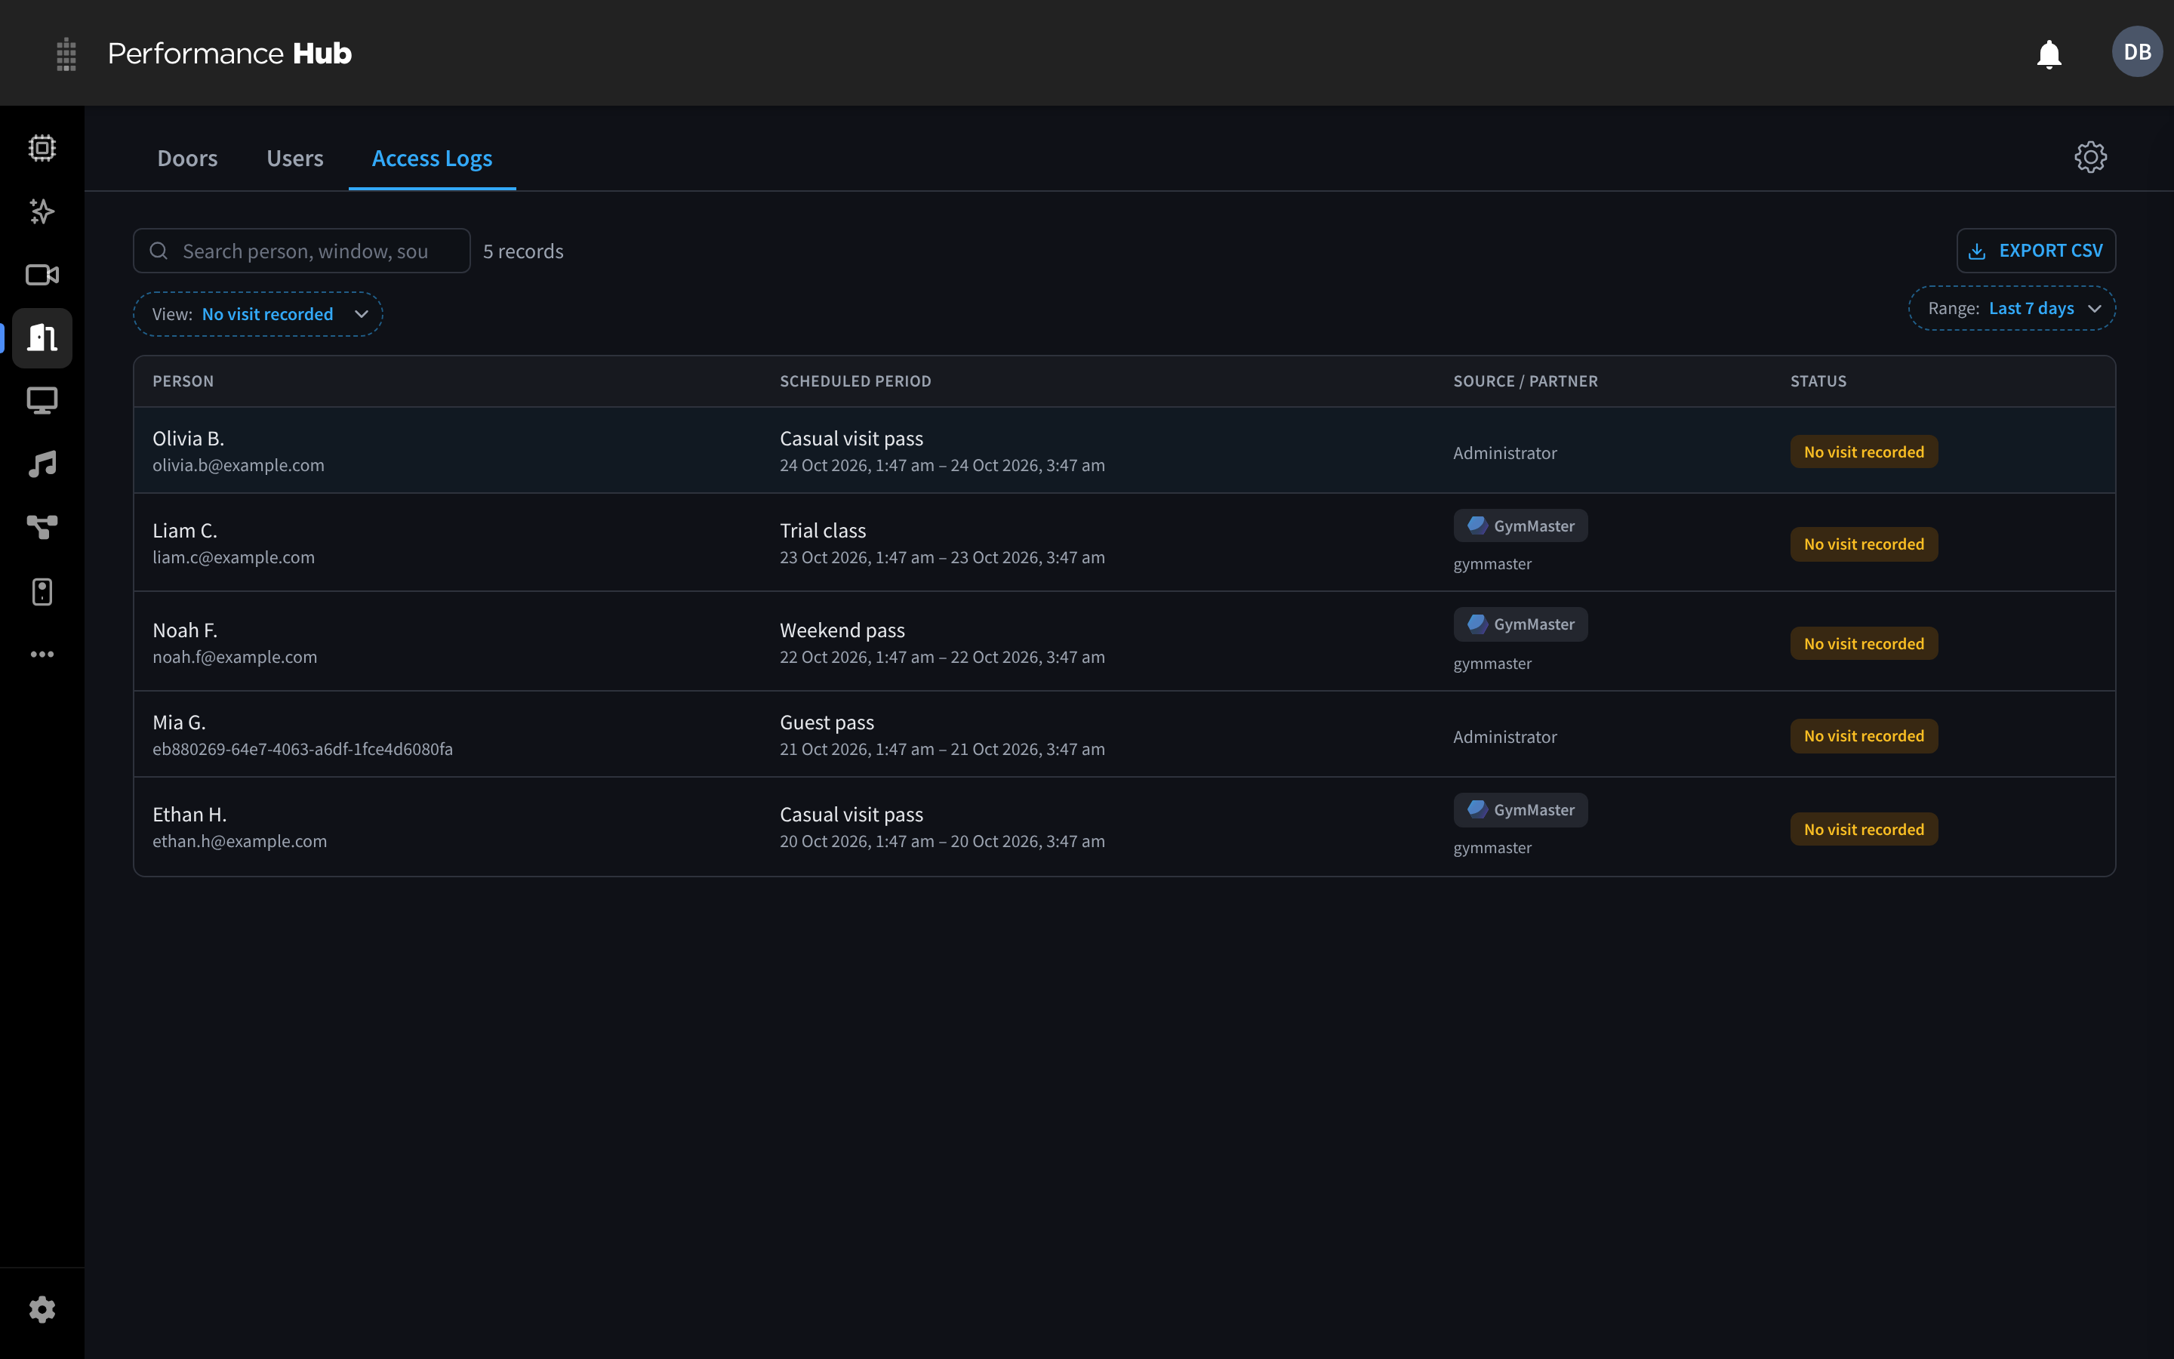This screenshot has width=2174, height=1359.
Task: Select the door access sidebar icon
Action: 42,338
